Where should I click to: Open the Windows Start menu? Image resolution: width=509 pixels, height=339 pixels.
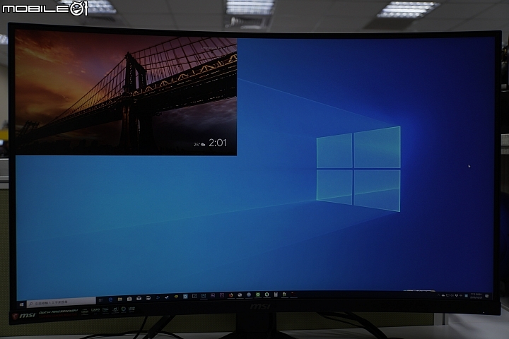pos(21,304)
